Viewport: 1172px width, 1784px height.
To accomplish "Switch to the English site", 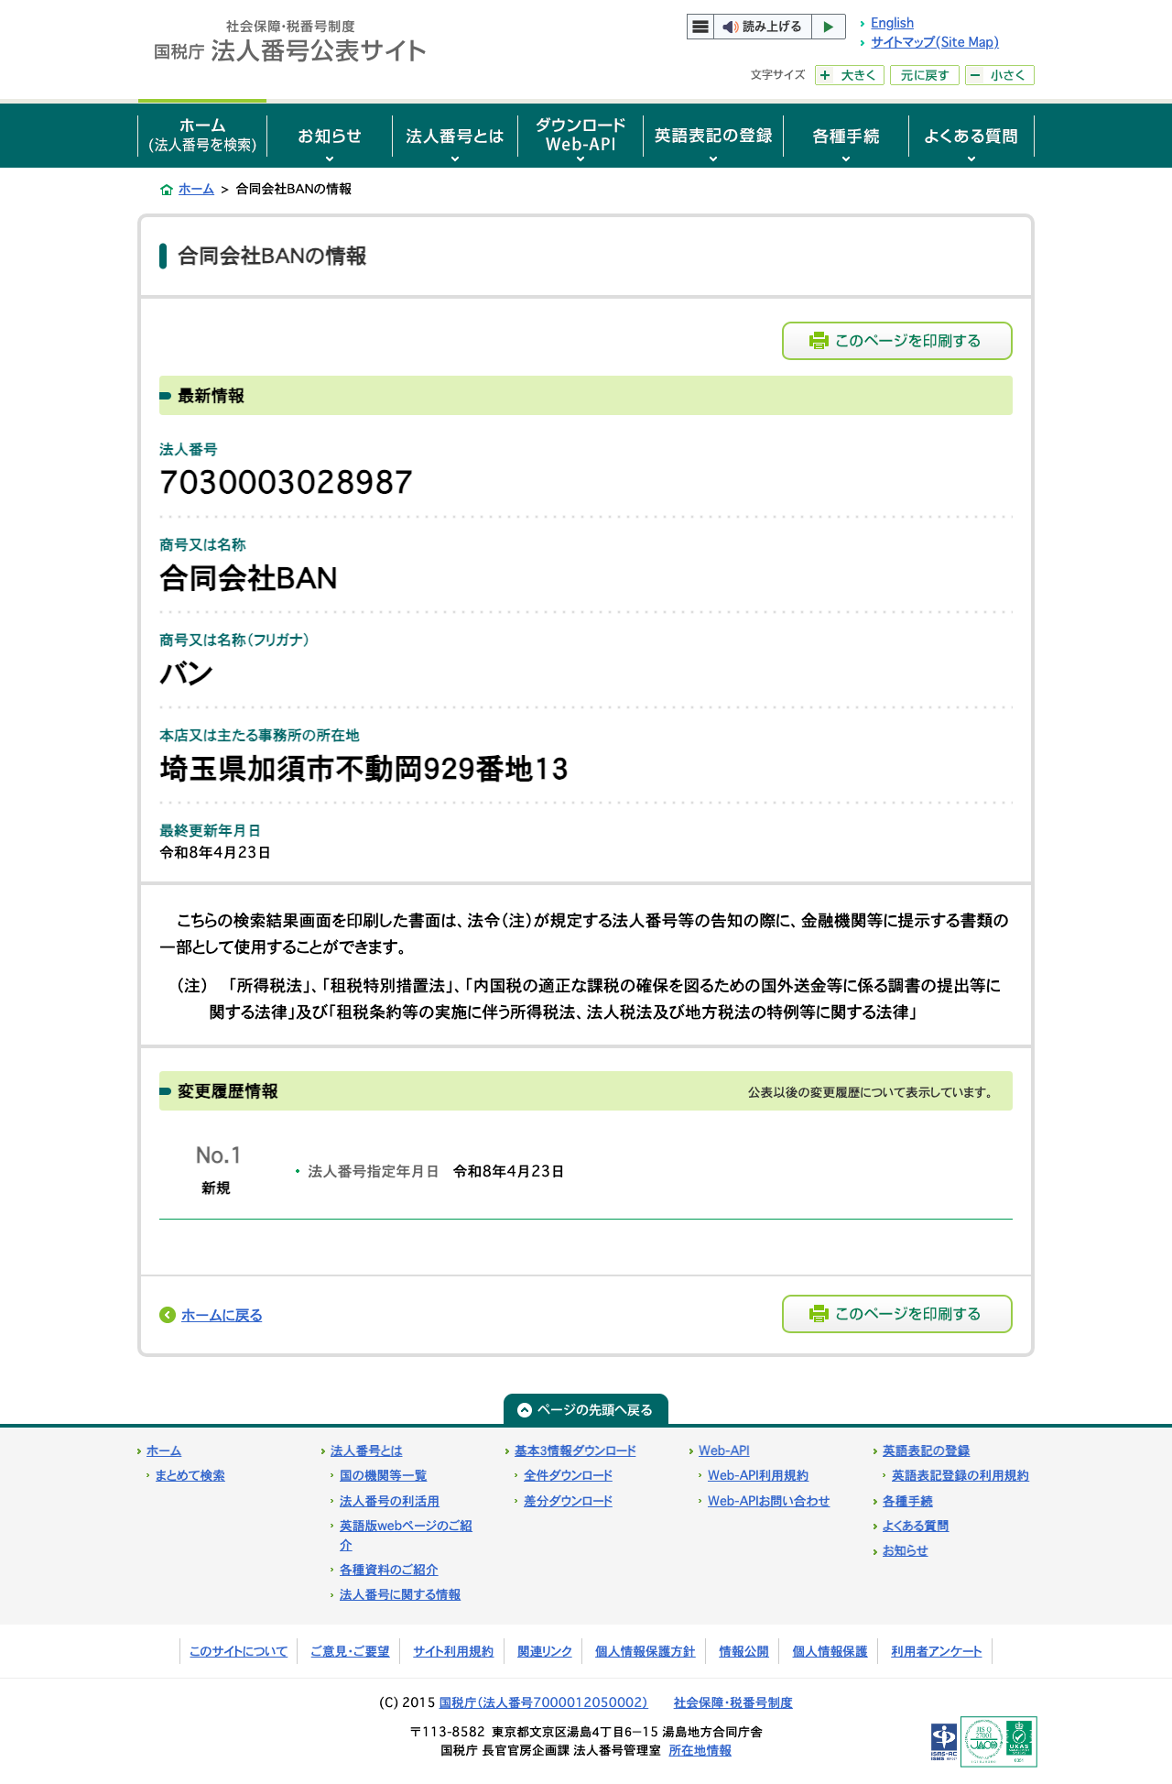I will [892, 23].
